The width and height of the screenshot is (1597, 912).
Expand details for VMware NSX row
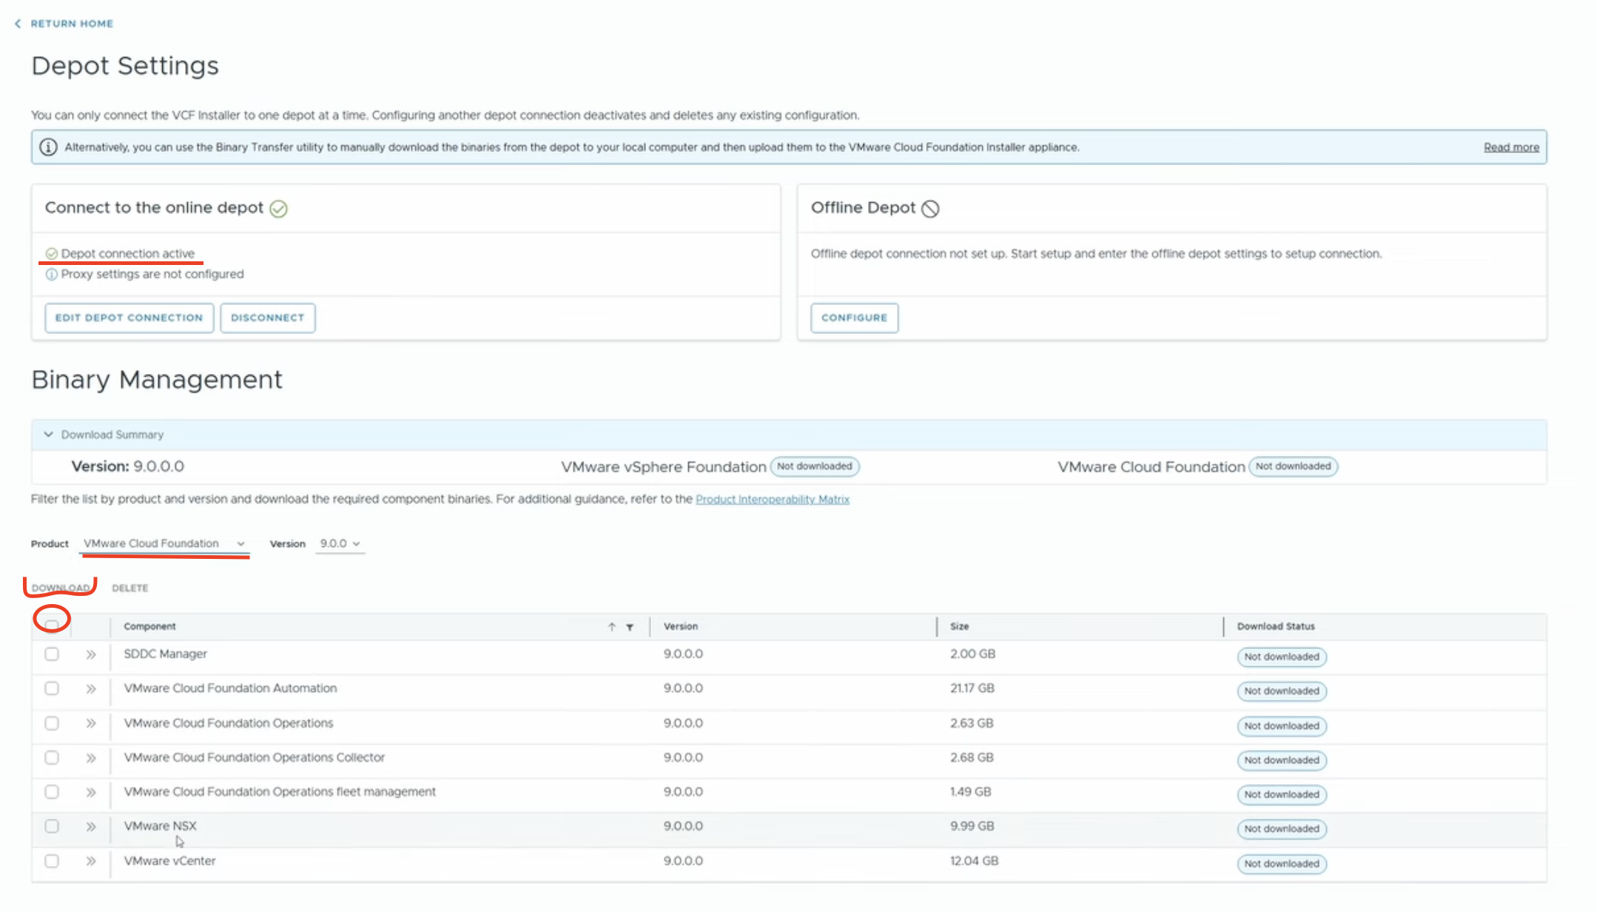pos(91,826)
